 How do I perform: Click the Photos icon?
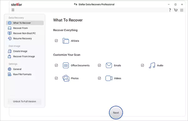(66, 78)
